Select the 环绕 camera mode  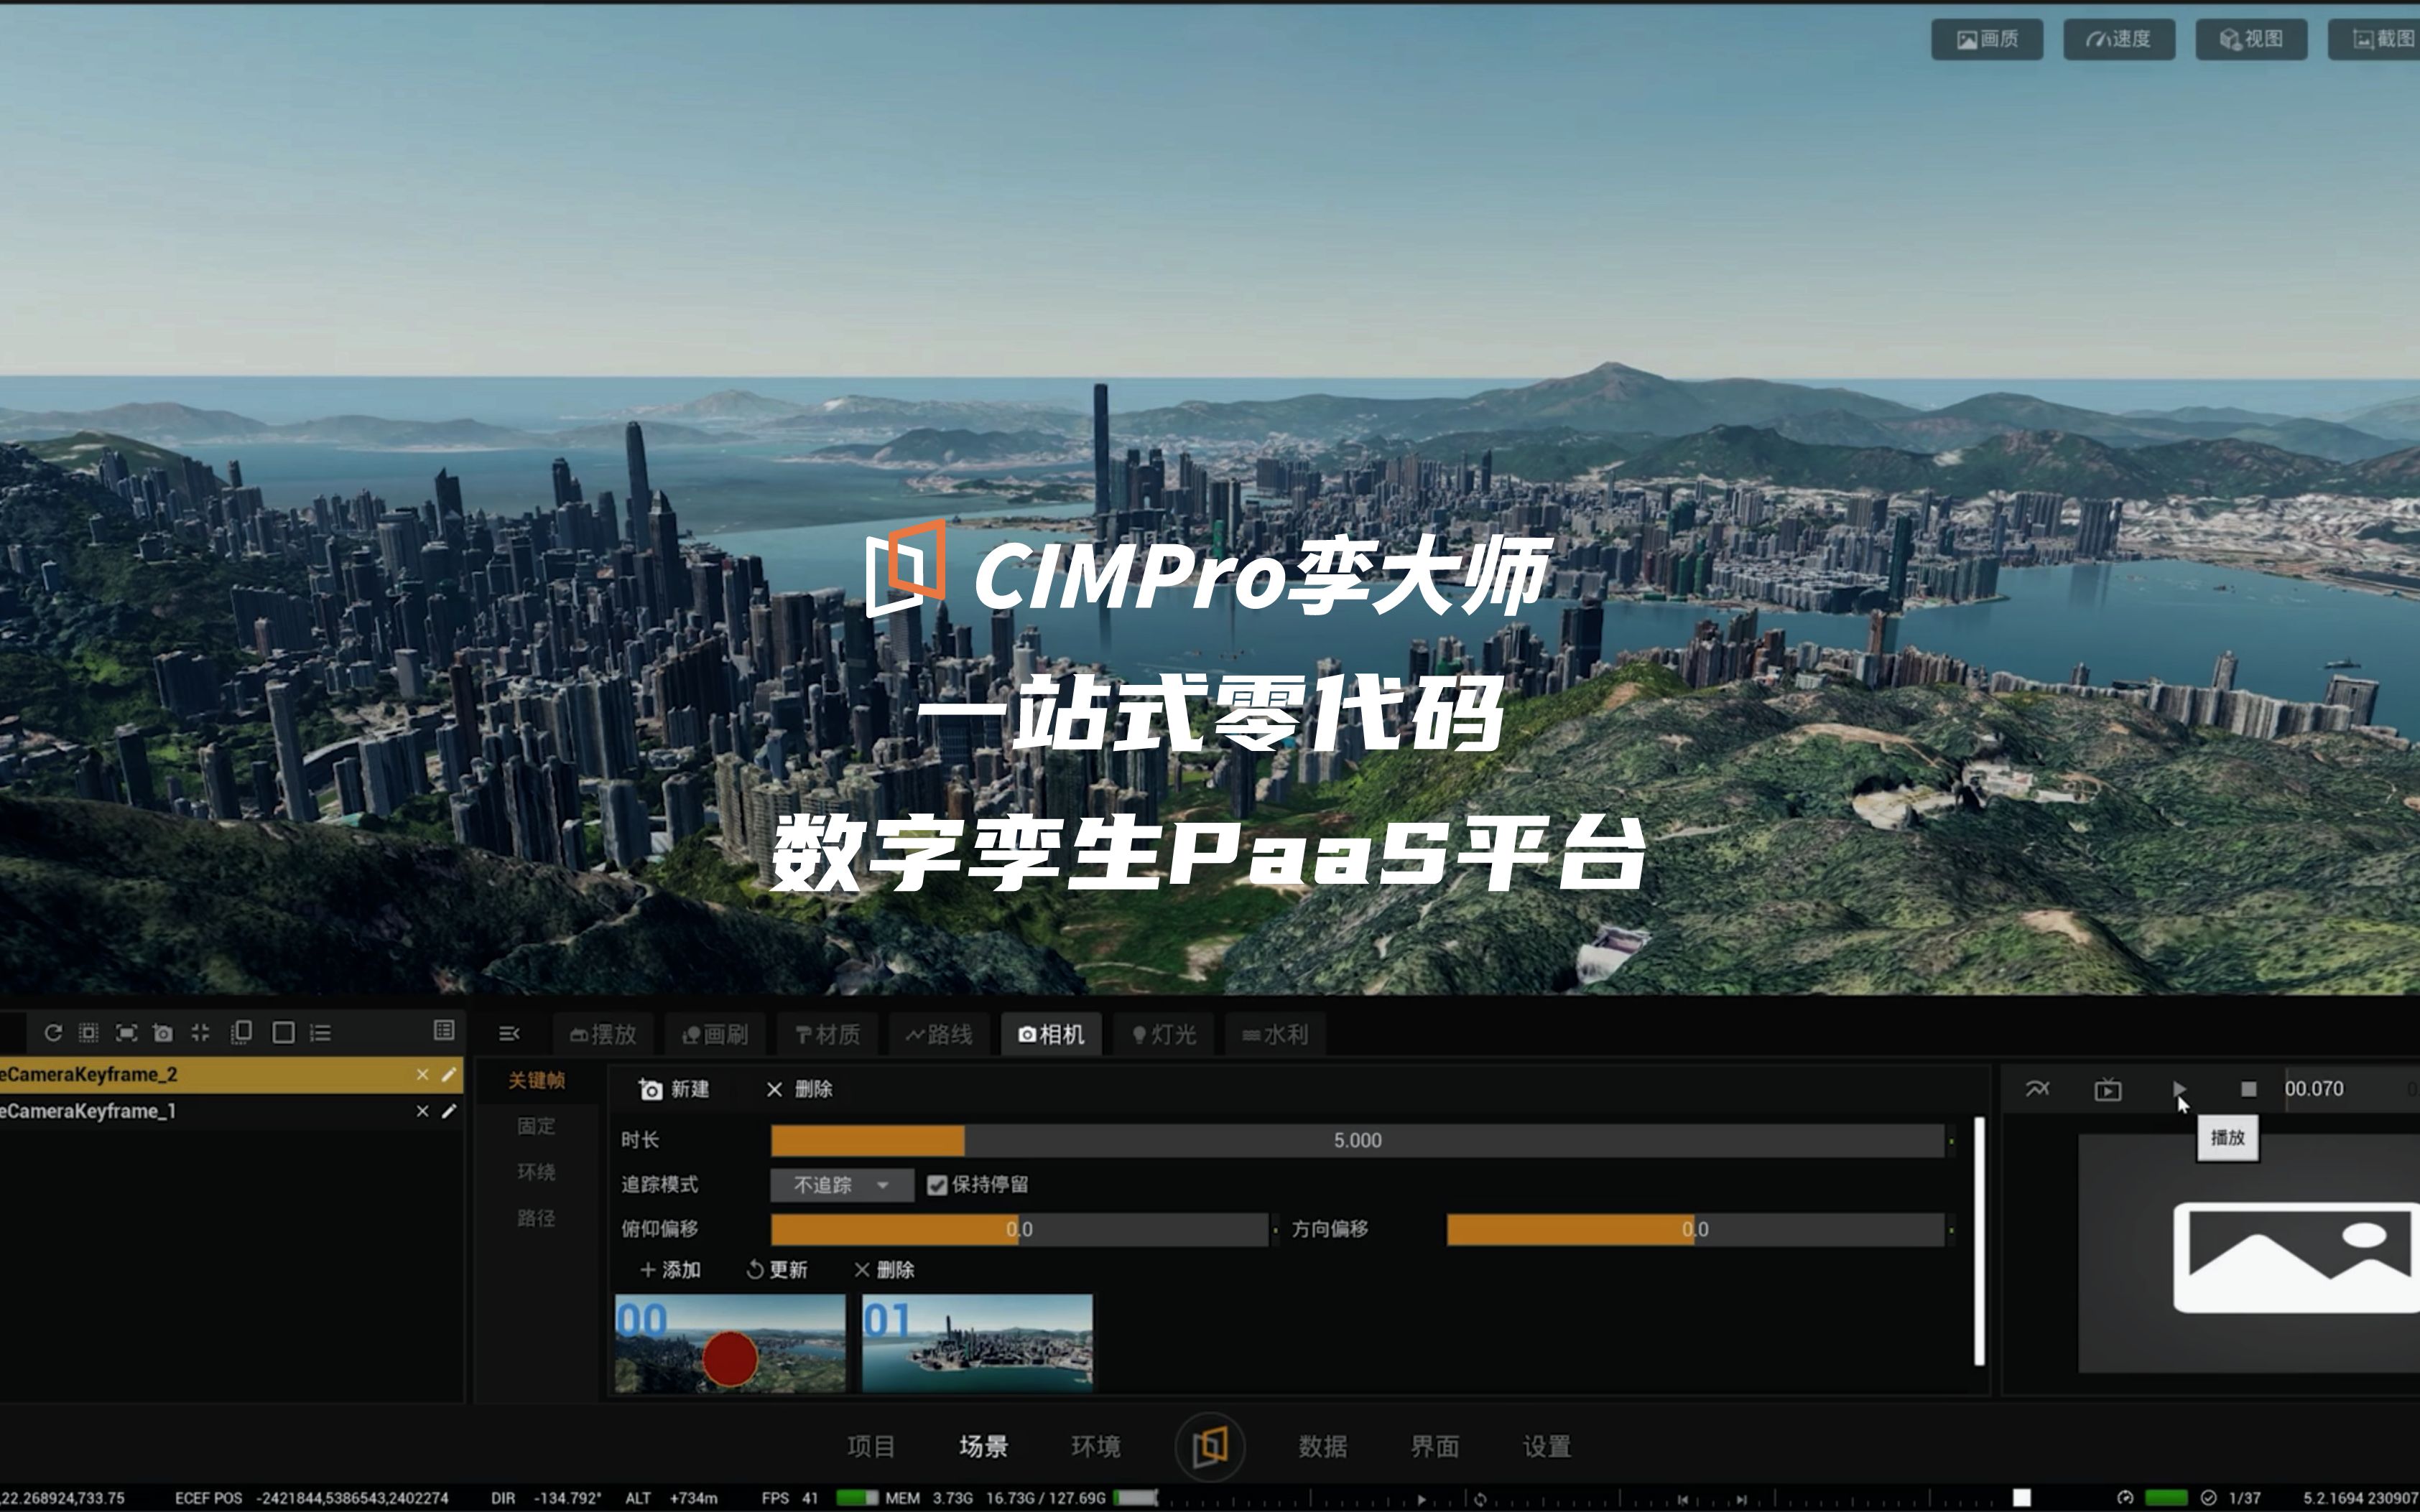tap(537, 1173)
